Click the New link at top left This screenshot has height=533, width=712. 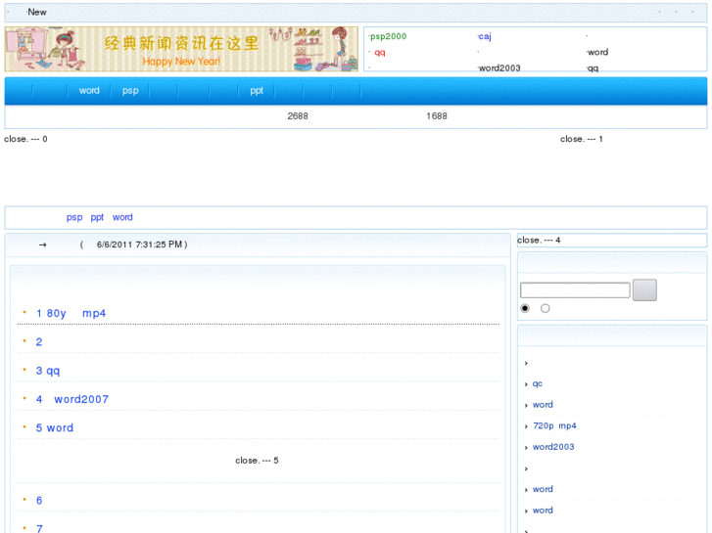coord(37,12)
